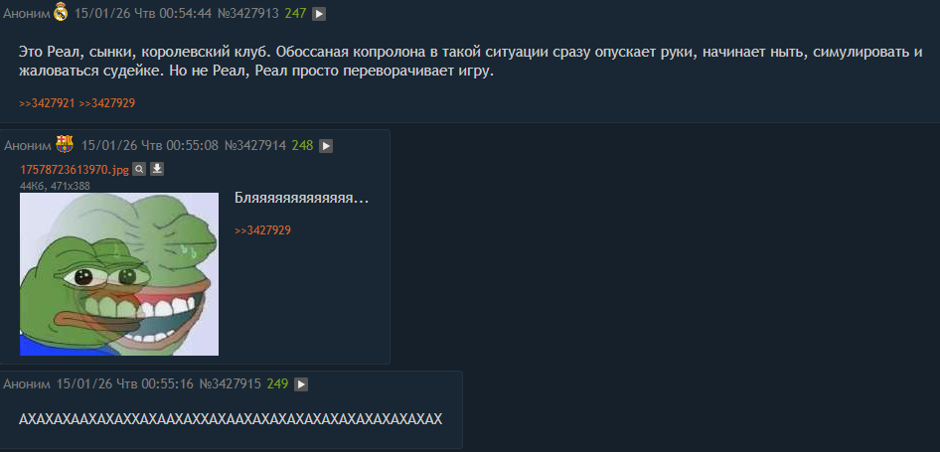
Task: Open file link 17578723613970.jpg
Action: (x=75, y=170)
